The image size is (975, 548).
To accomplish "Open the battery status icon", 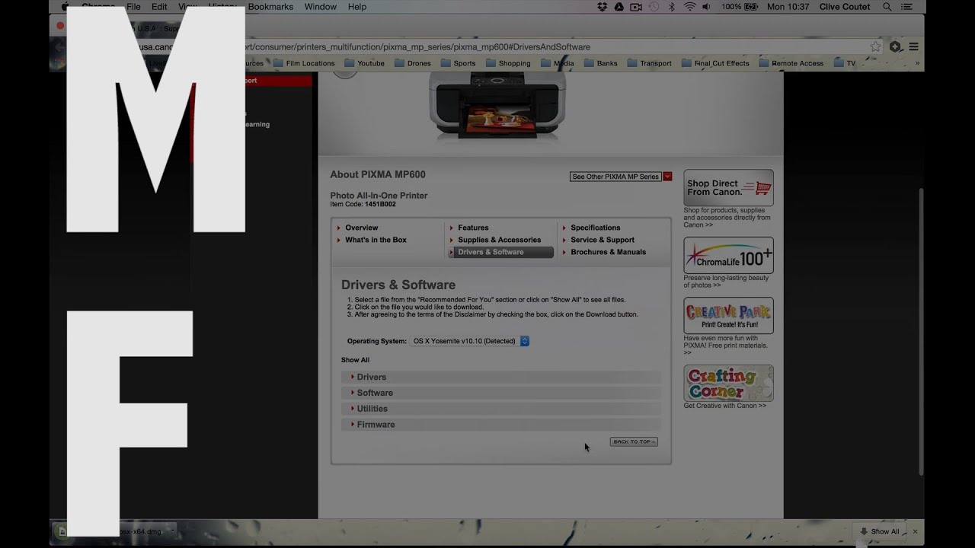I will (750, 7).
